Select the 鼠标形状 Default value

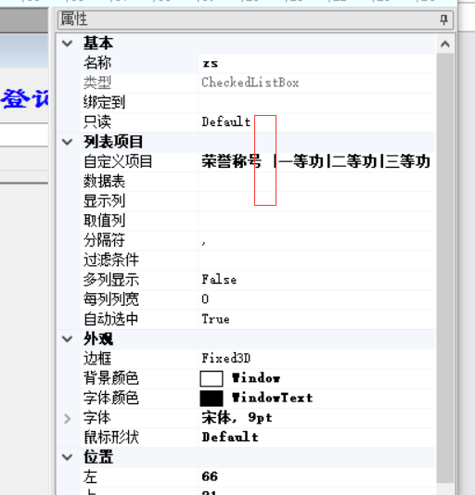click(x=316, y=438)
